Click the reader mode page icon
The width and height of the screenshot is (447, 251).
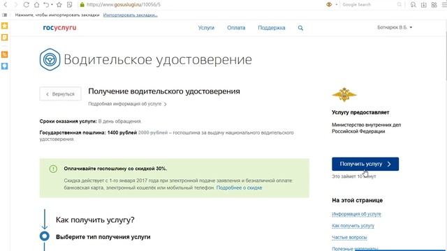(70, 5)
